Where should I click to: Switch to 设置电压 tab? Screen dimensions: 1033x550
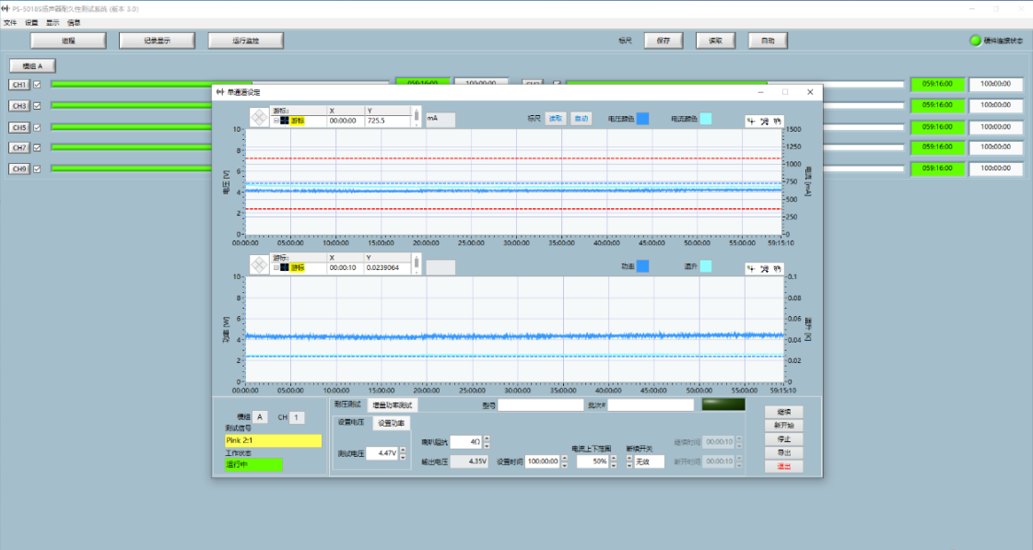click(351, 422)
